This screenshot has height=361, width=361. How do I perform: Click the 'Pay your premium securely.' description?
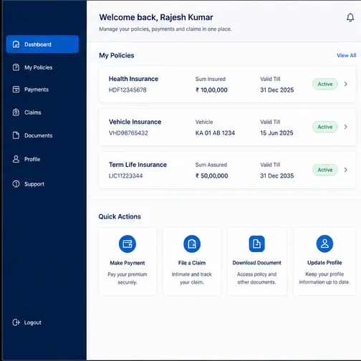click(x=127, y=278)
